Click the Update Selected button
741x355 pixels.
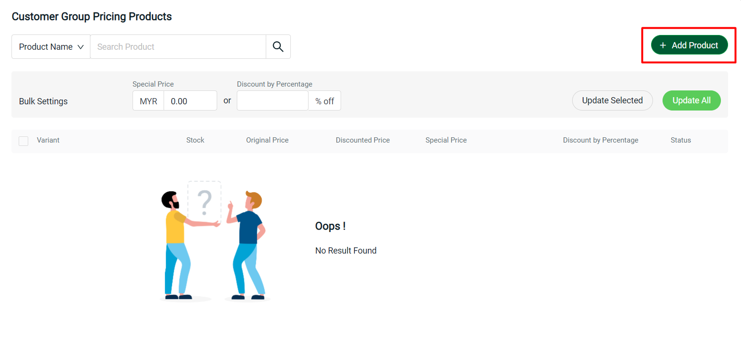[x=612, y=100]
